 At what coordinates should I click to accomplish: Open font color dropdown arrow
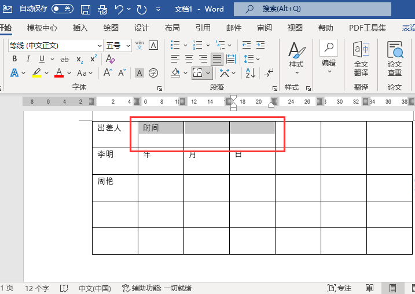coord(69,73)
